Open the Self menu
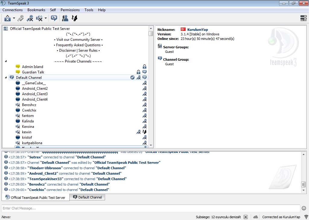Viewport: 309px width, 220px height. pyautogui.click(x=53, y=10)
